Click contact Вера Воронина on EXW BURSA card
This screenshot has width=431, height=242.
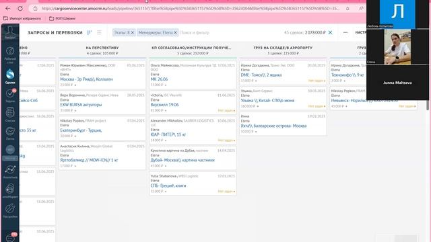pyautogui.click(x=73, y=95)
